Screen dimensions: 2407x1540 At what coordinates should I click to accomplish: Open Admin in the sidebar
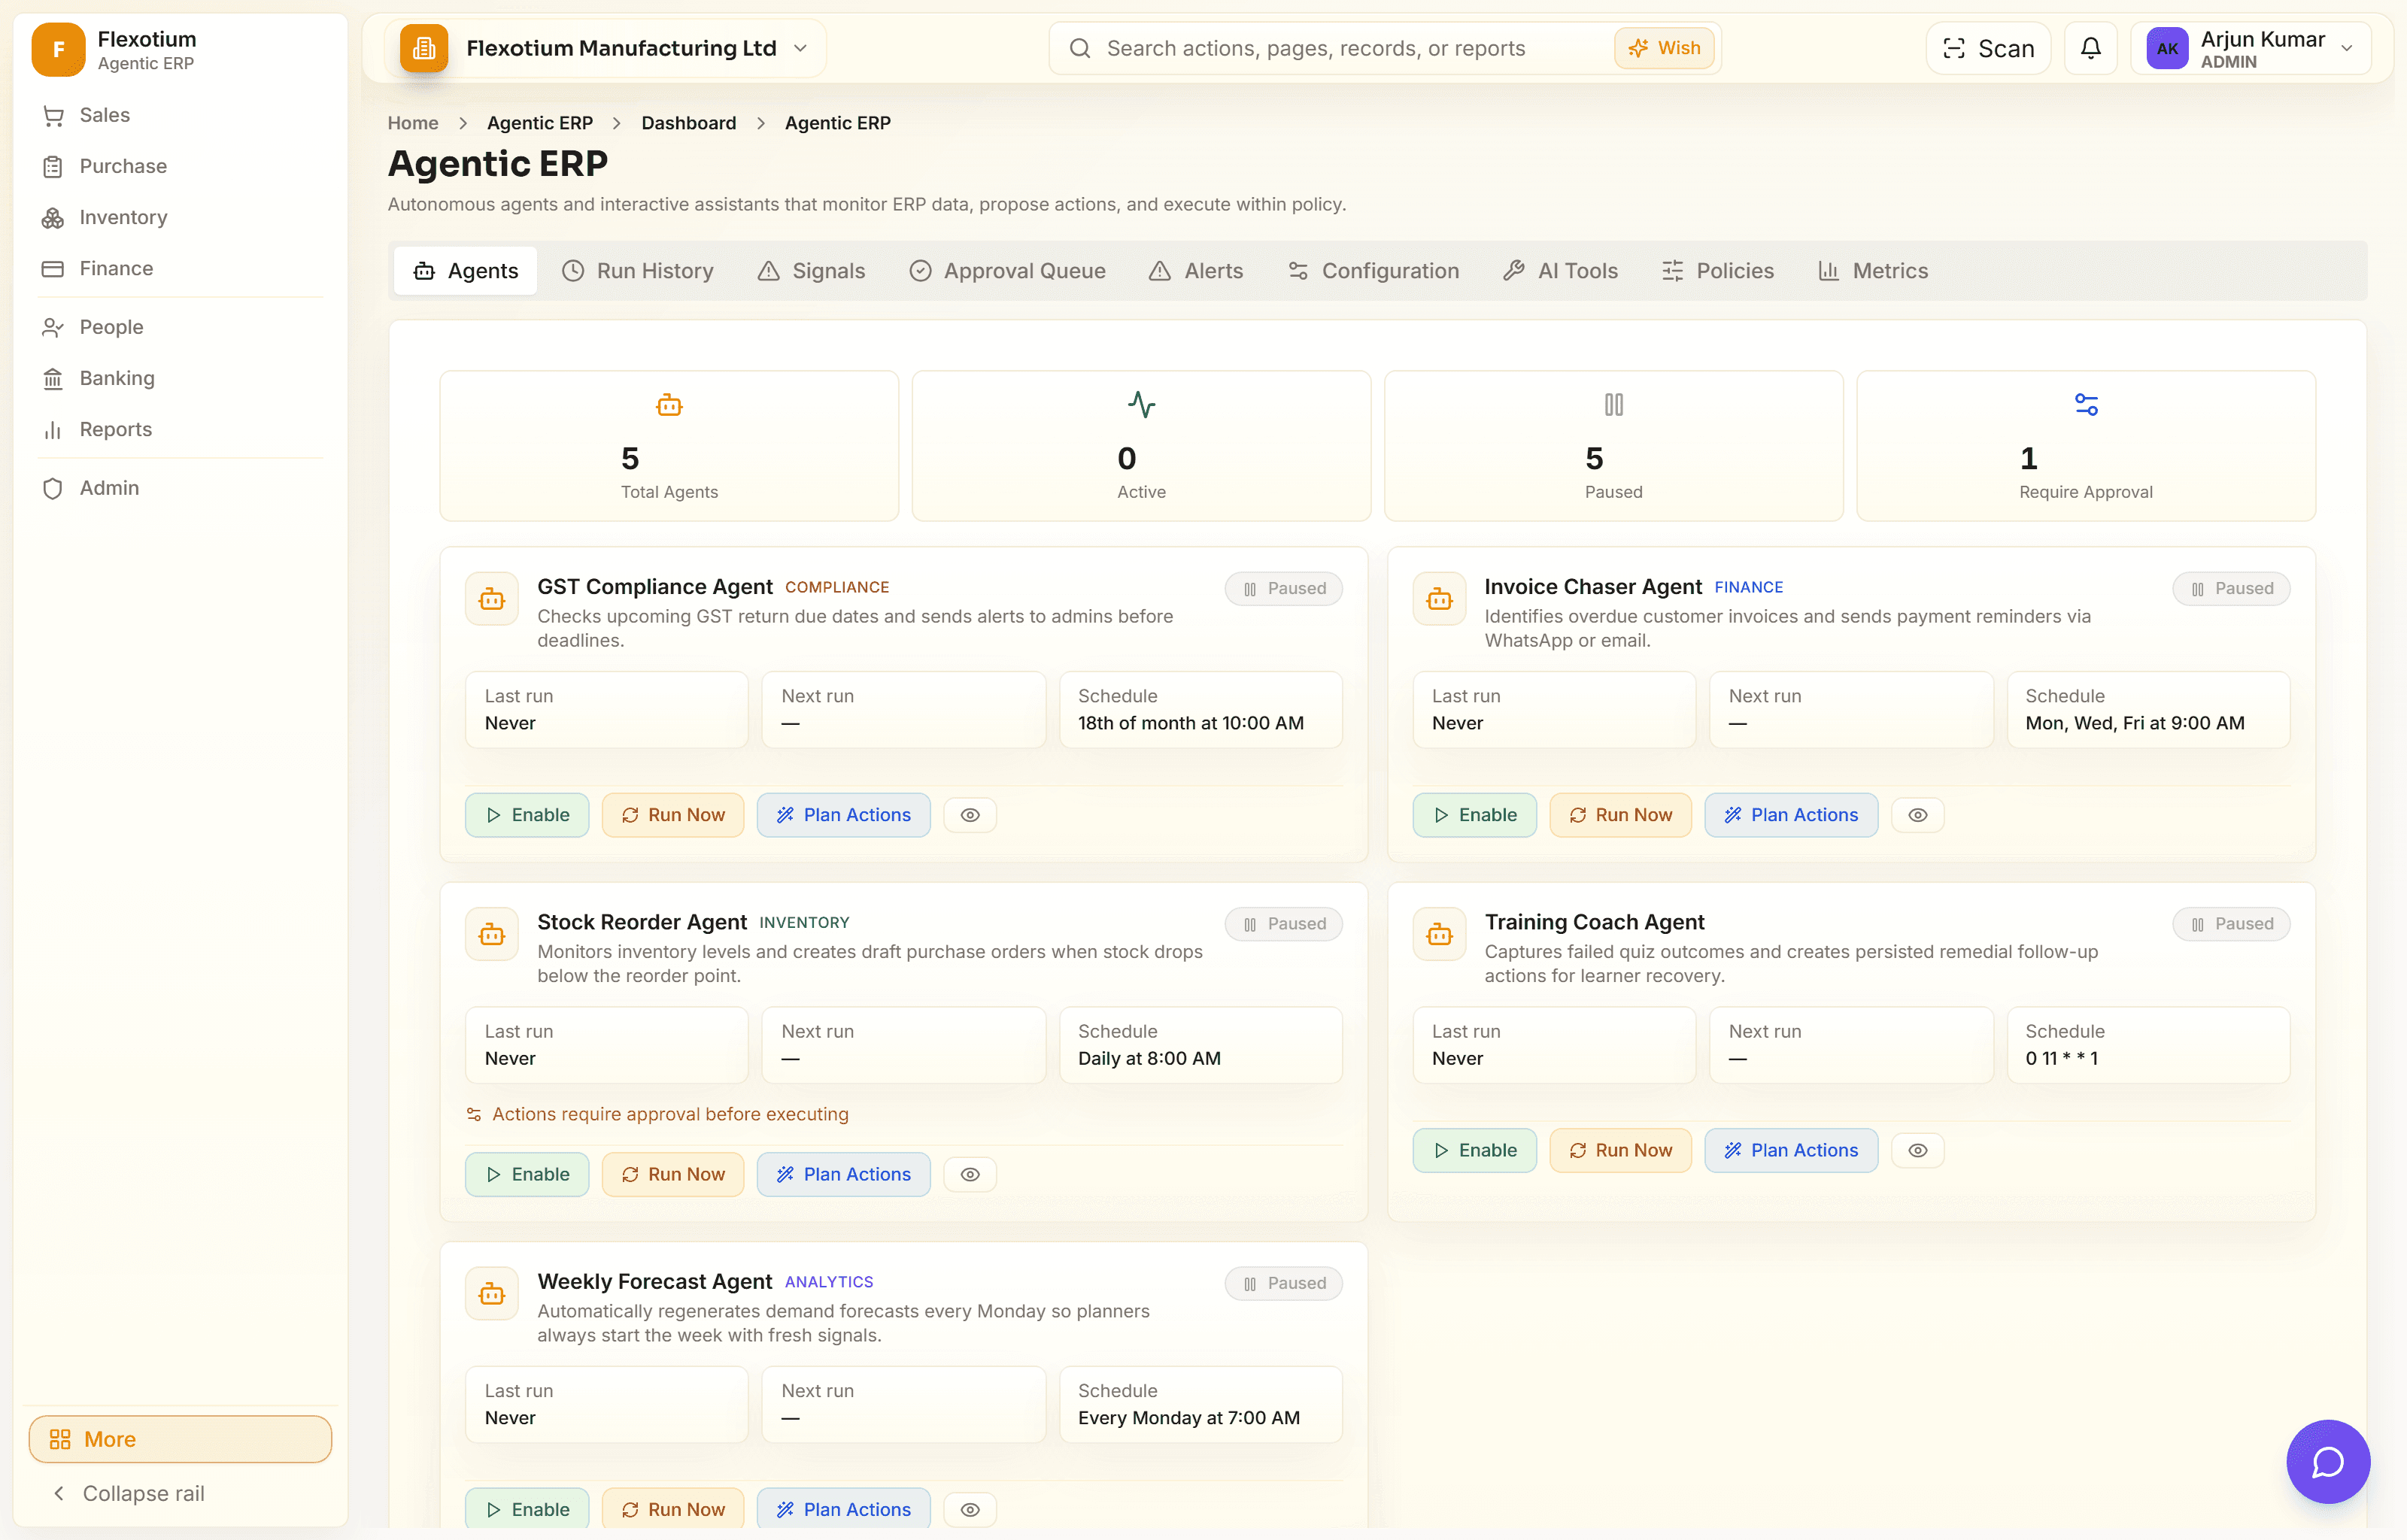coord(180,488)
